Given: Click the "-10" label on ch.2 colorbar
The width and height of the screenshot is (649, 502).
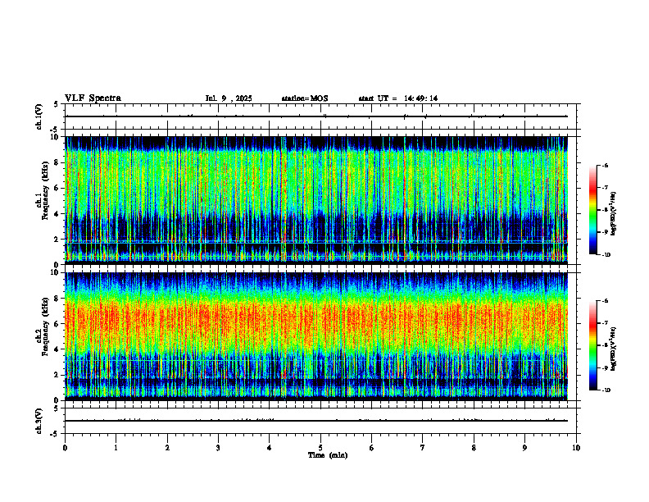Looking at the screenshot, I should tap(606, 390).
